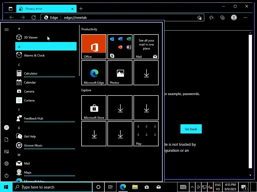Switch to the Privacy error tab
The image size is (257, 192).
(x=46, y=9)
